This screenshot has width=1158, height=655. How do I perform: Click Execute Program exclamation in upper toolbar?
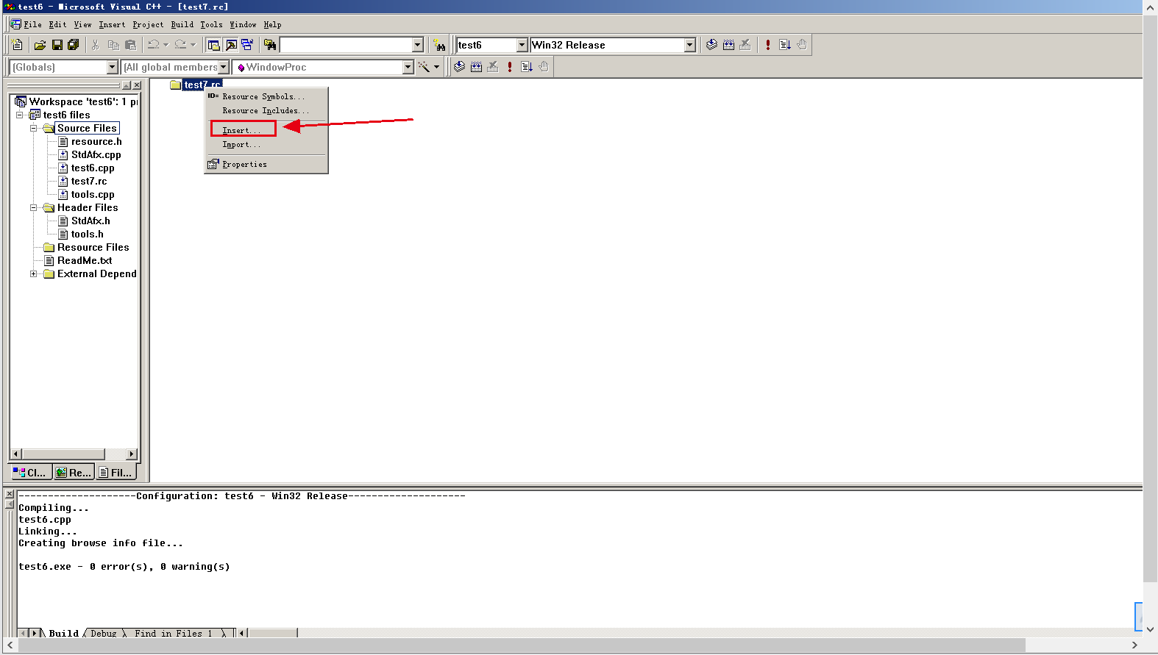pos(768,45)
